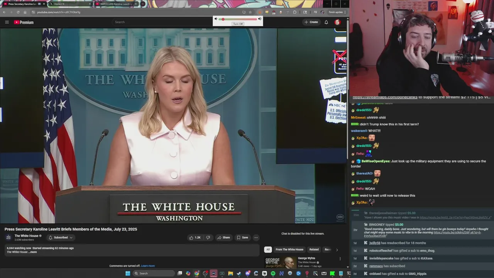This screenshot has height=278, width=494.
Task: Save the video to a playlist
Action: [242, 237]
